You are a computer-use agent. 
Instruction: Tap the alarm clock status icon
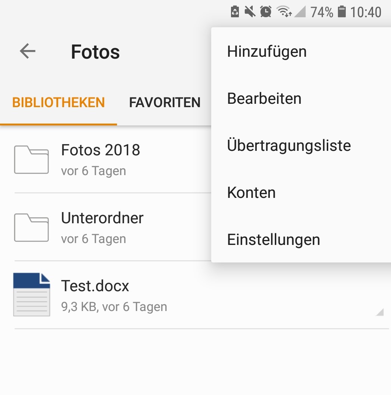pyautogui.click(x=266, y=12)
